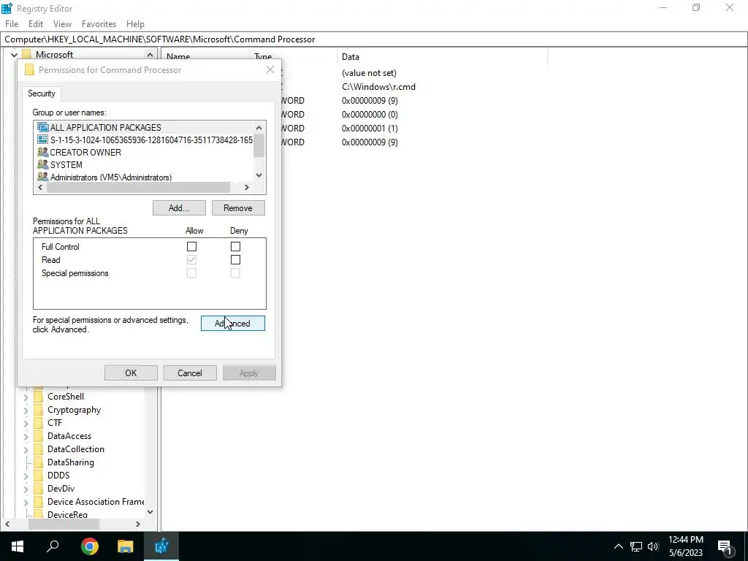Click the key tree horizontal scrollbar thumb
Image resolution: width=748 pixels, height=561 pixels.
pos(64,524)
